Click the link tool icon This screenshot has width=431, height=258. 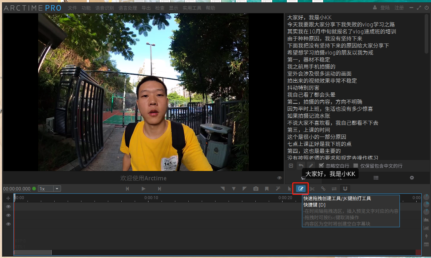(x=323, y=188)
